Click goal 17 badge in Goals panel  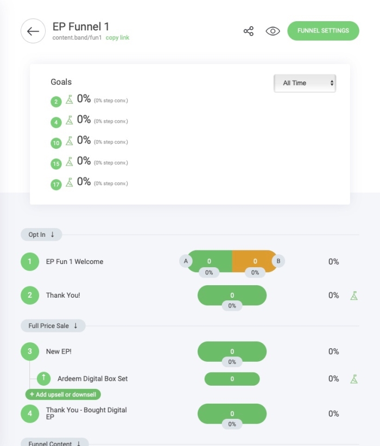(56, 184)
